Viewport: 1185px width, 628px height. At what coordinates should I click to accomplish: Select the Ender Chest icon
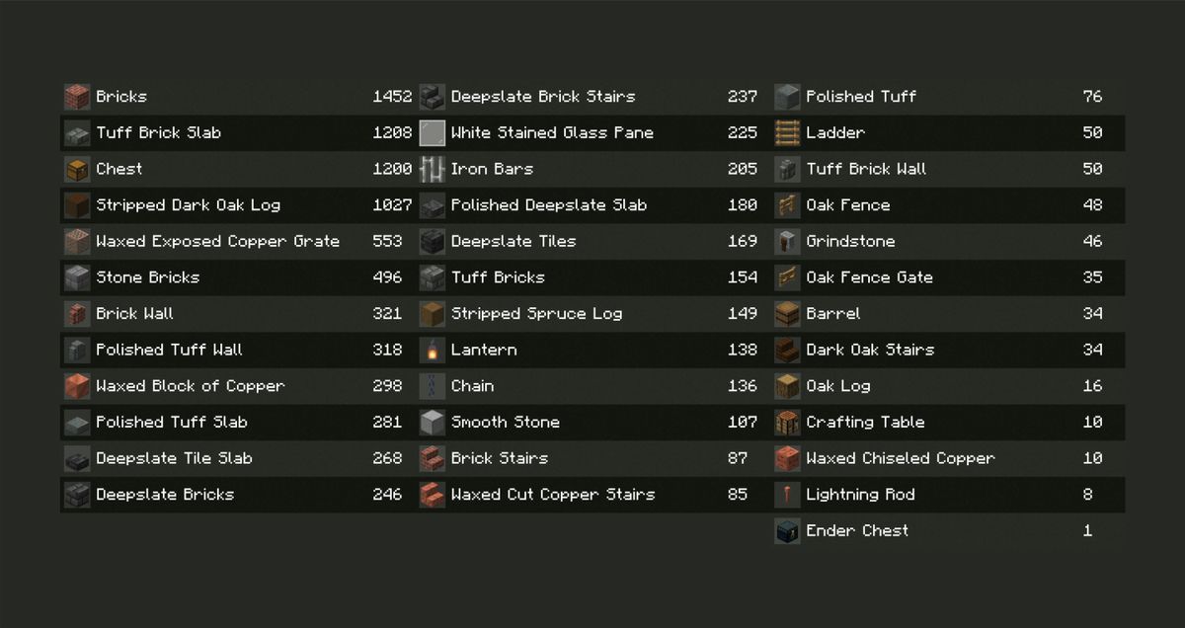787,530
